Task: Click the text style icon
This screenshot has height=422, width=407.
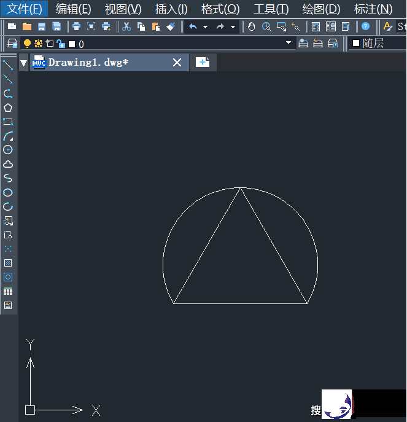Action: (387, 26)
